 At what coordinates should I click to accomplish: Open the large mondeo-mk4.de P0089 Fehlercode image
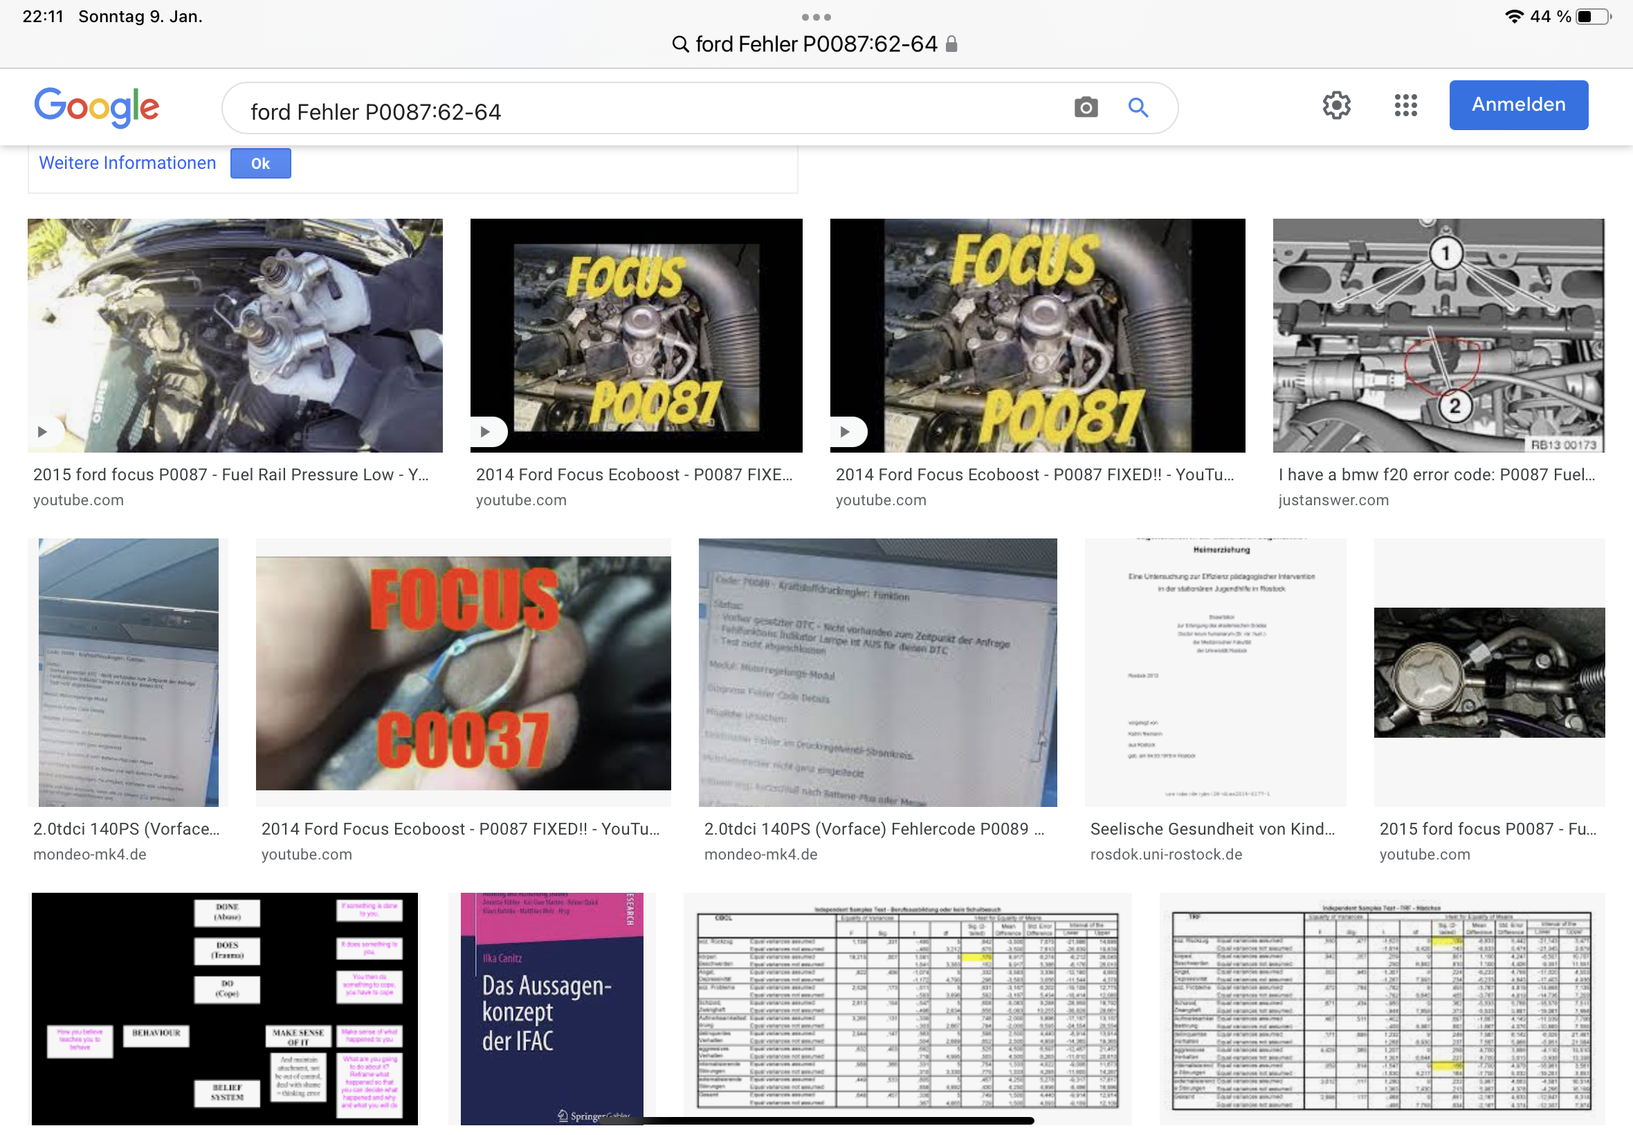[x=877, y=672]
